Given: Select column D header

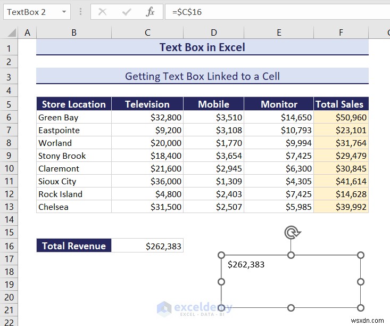Looking at the screenshot, I should coord(214,32).
